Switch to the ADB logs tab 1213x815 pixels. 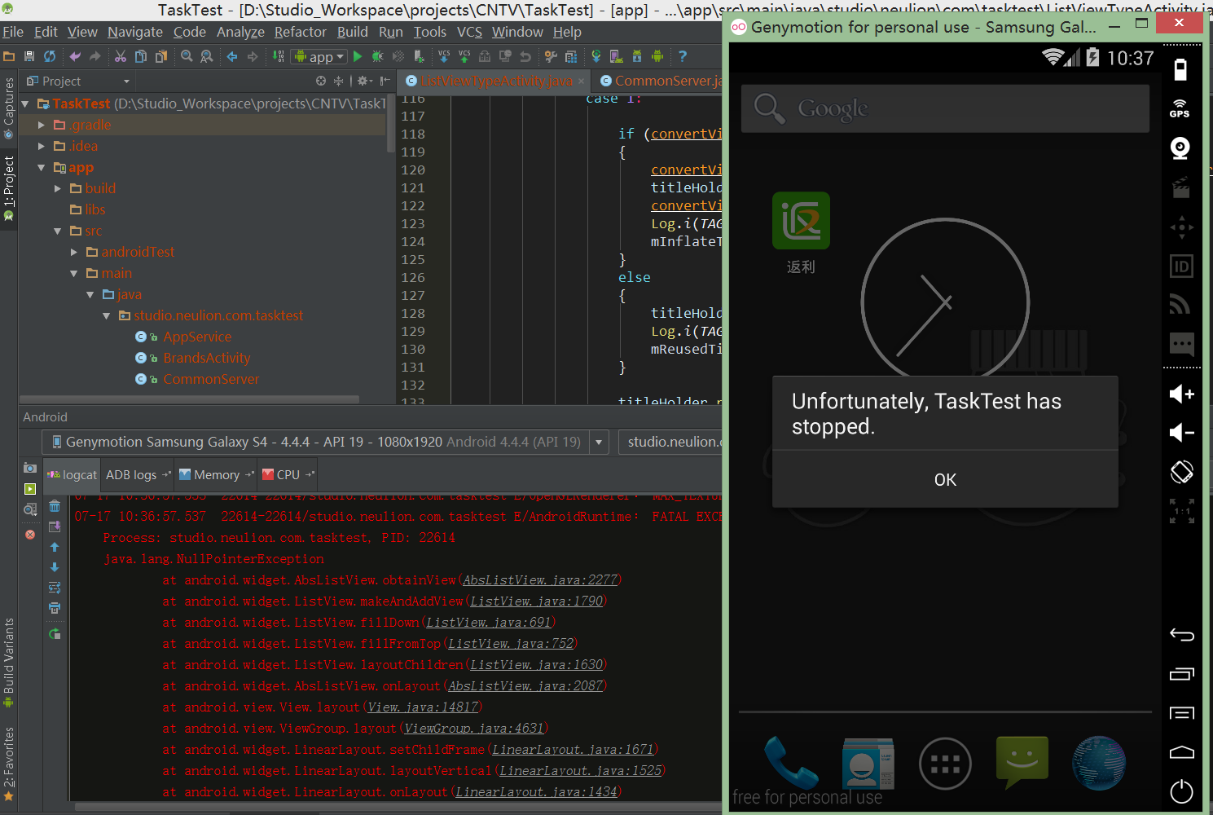tap(138, 474)
